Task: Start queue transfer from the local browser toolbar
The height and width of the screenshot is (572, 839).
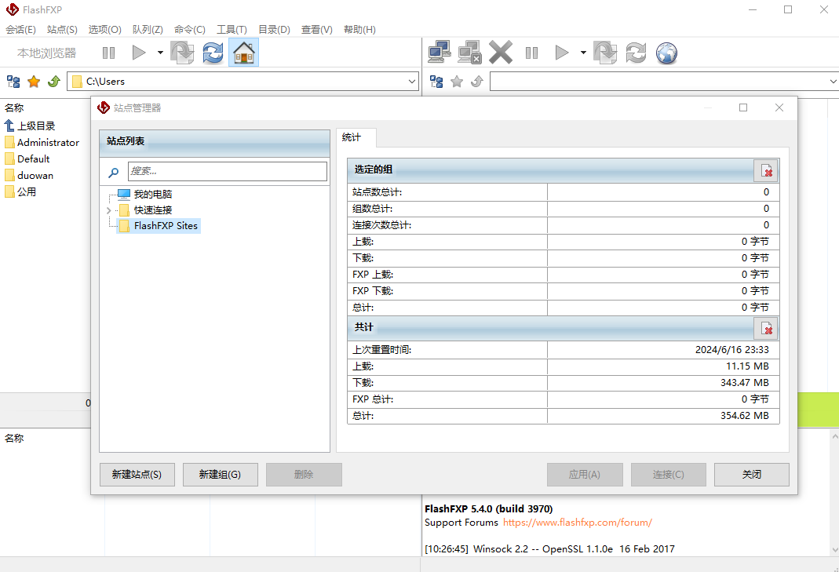Action: tap(139, 53)
